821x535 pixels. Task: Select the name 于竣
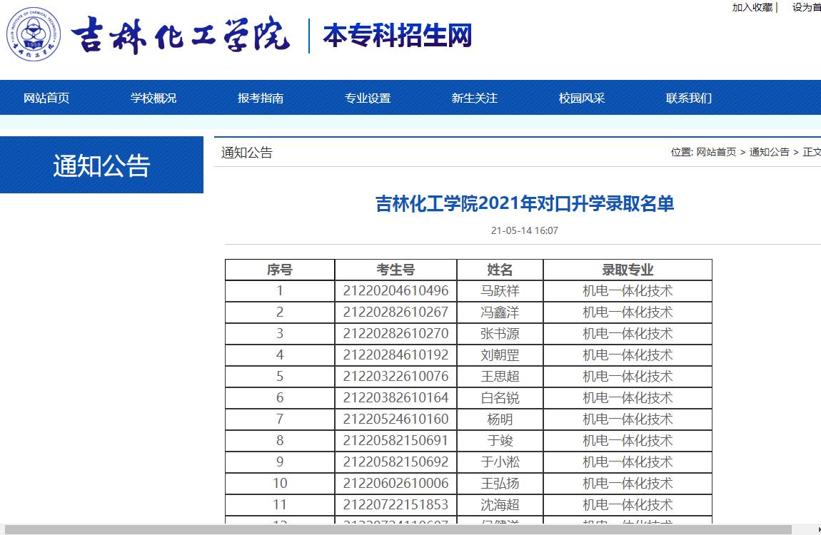point(500,441)
